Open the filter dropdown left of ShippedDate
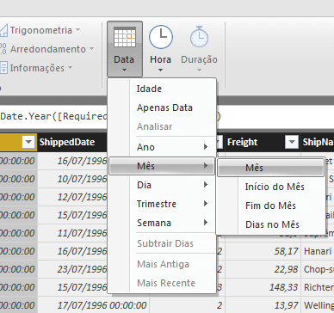The image size is (334, 313). [28, 142]
